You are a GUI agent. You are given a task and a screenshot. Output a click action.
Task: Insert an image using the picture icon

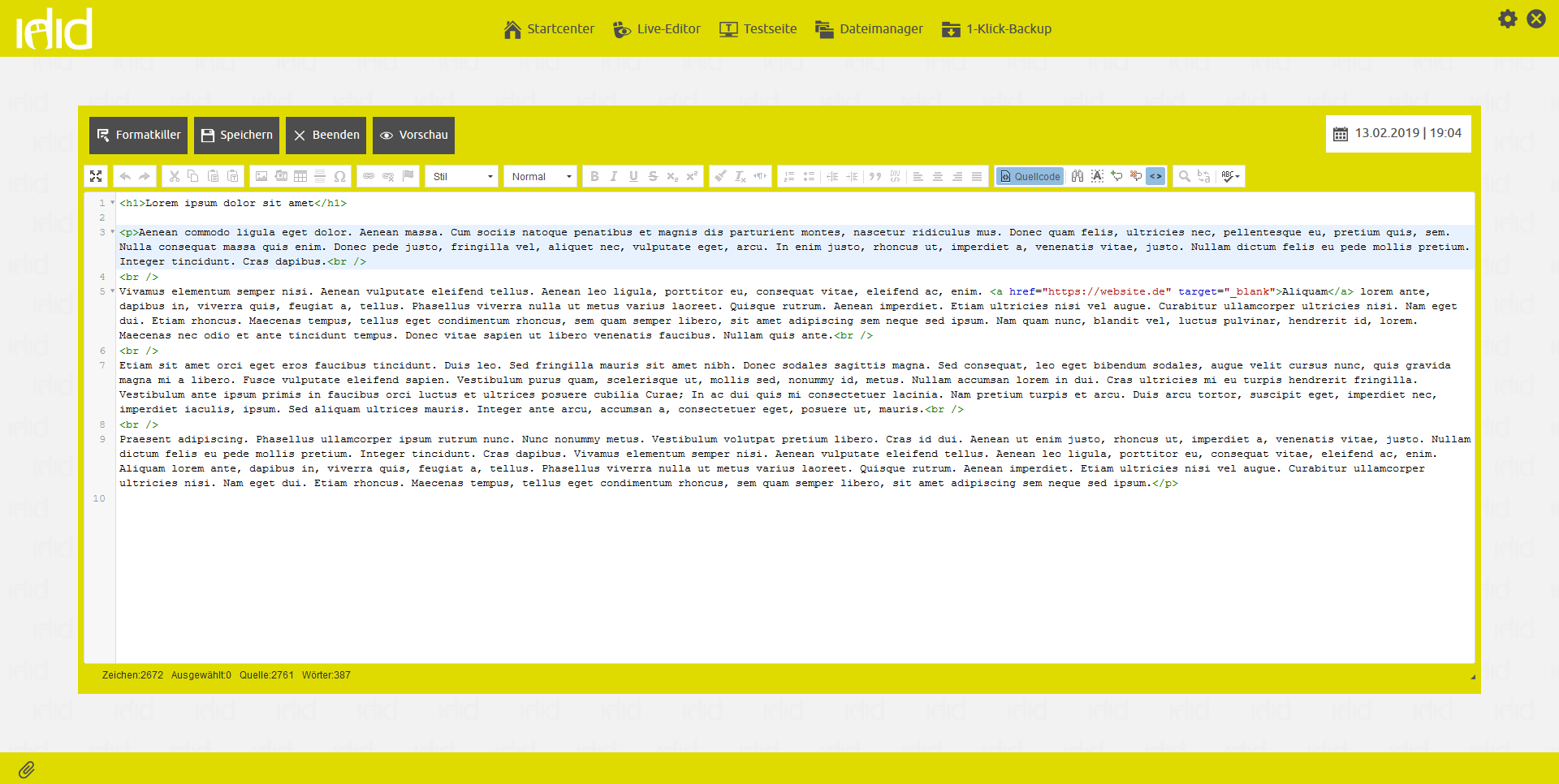[261, 176]
